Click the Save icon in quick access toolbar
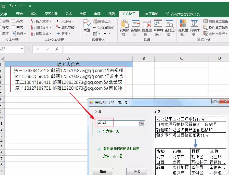 click(x=3, y=6)
